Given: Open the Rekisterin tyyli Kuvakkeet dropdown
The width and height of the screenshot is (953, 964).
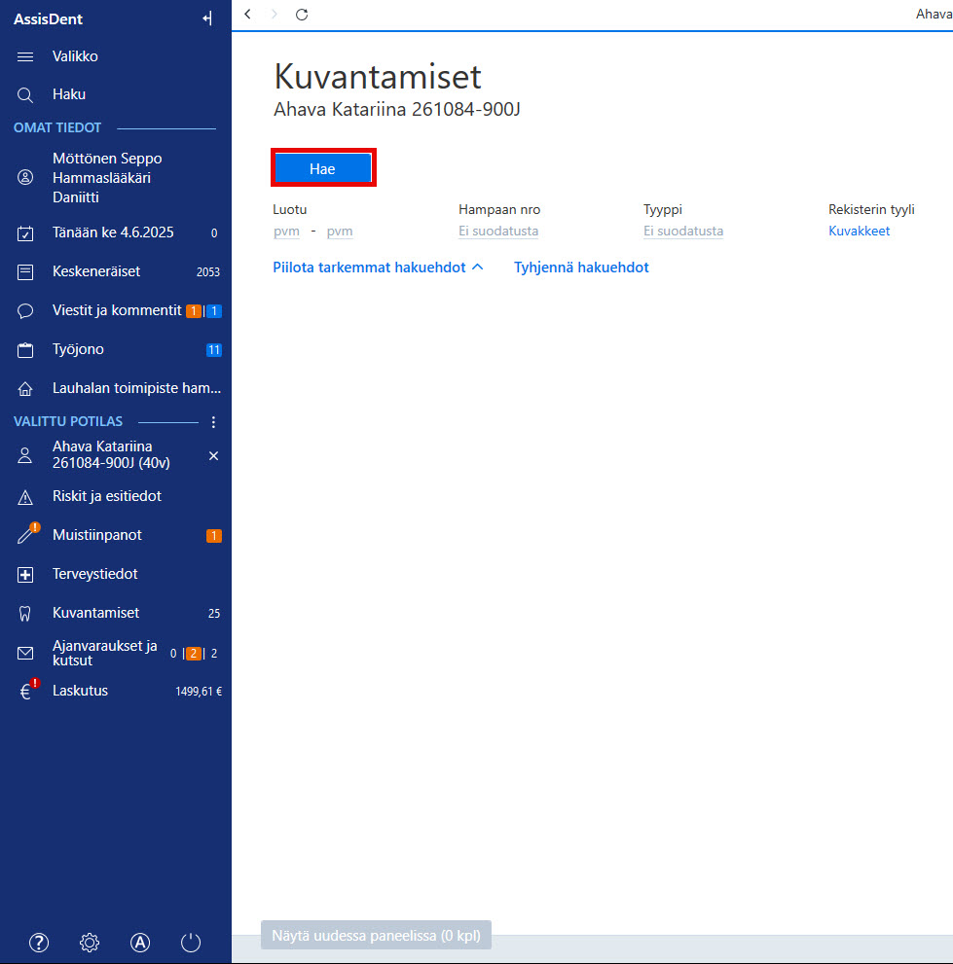Looking at the screenshot, I should (859, 232).
